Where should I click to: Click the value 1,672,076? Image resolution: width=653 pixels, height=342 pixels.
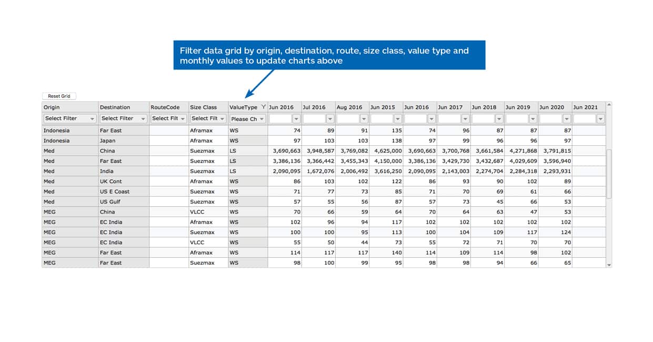pos(320,171)
